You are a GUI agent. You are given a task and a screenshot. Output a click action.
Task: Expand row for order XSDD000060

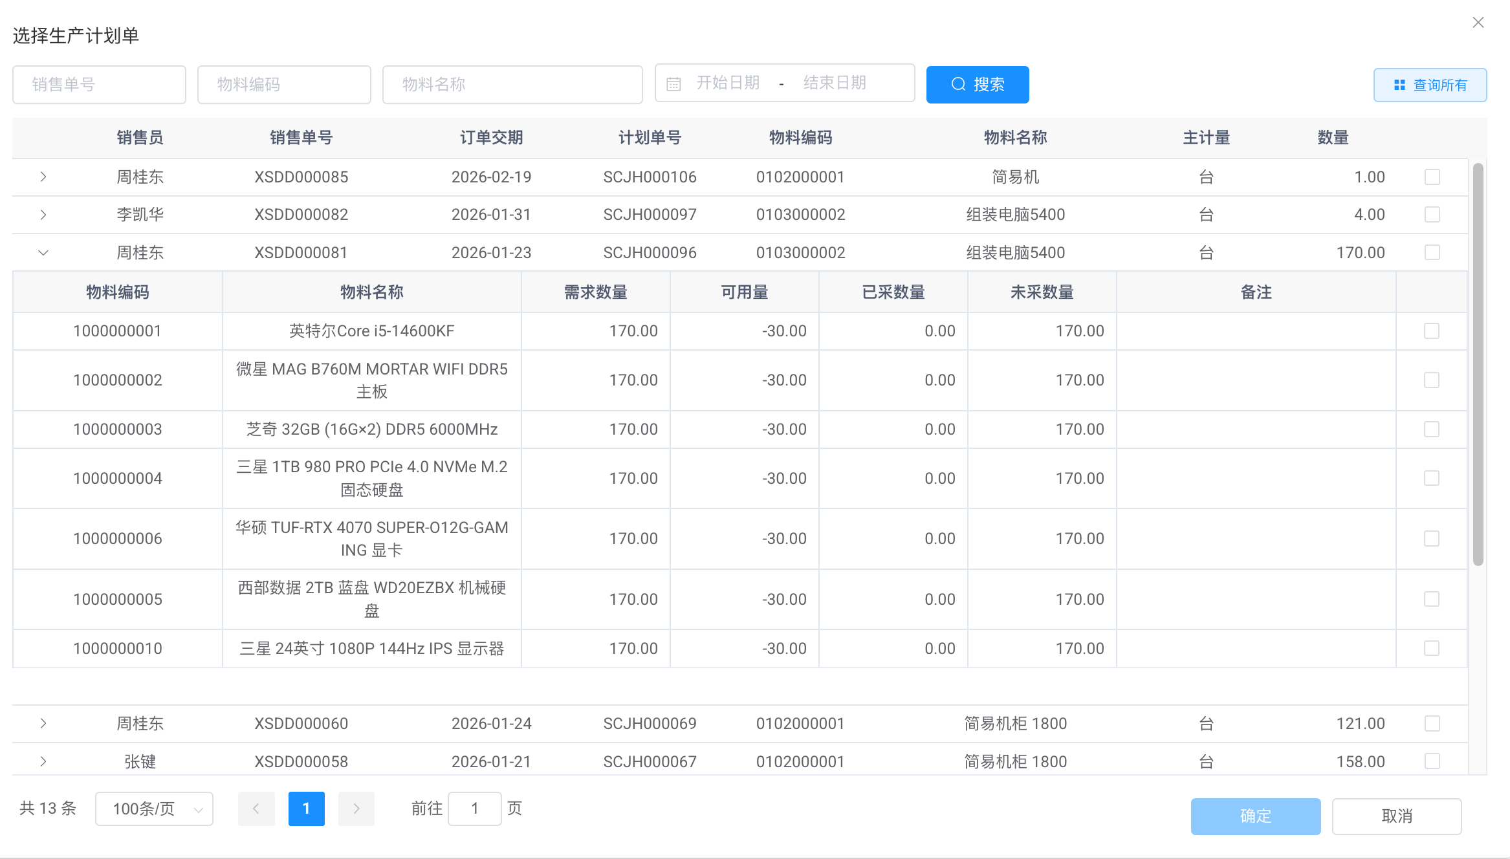point(43,723)
